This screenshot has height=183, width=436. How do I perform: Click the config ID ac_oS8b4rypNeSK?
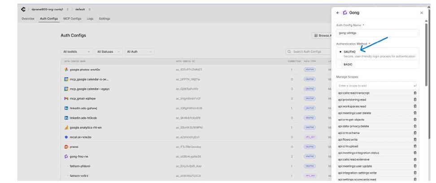188,157
